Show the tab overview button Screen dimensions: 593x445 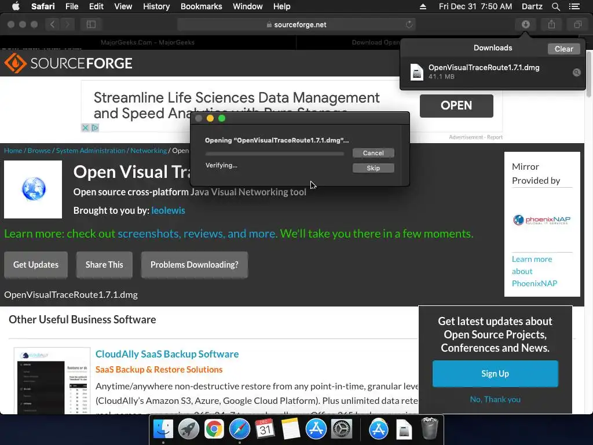click(577, 24)
